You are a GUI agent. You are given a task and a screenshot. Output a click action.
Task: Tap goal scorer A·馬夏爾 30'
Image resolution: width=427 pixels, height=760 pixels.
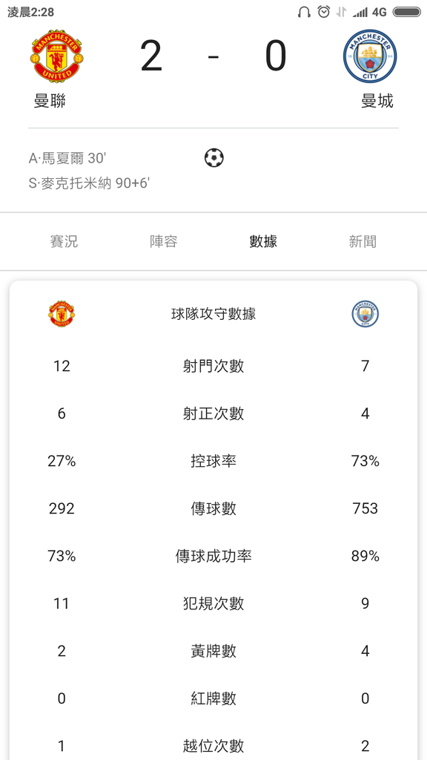pos(67,159)
